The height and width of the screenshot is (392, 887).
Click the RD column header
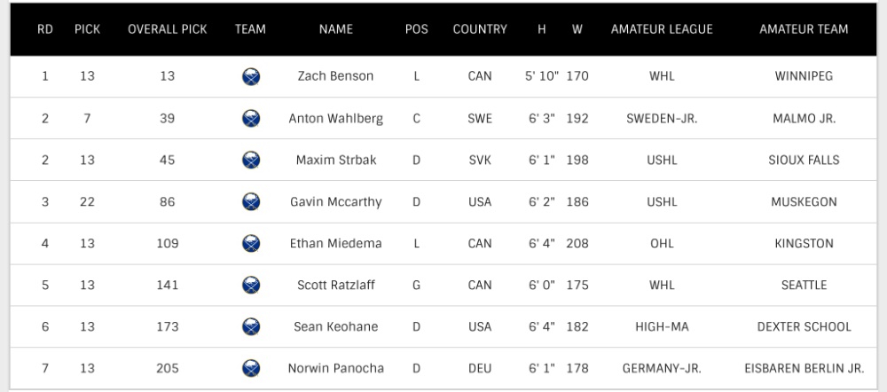click(45, 29)
